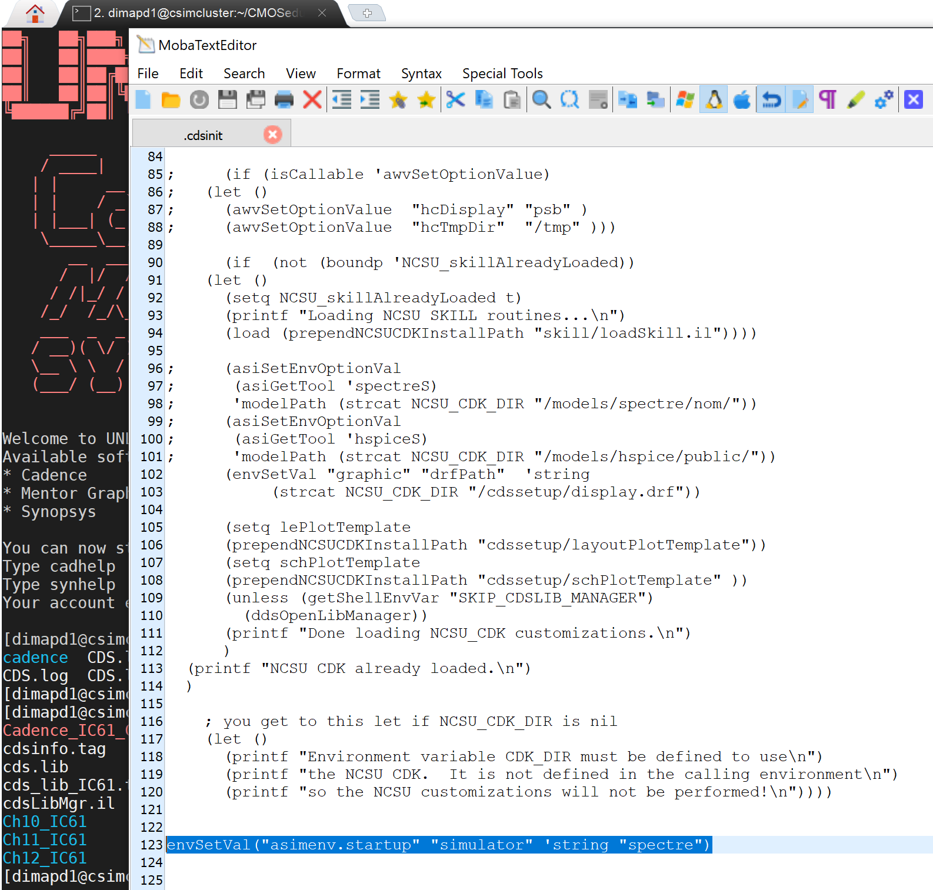The width and height of the screenshot is (933, 890).
Task: Copy the selected text with the copy icon
Action: pos(484,100)
